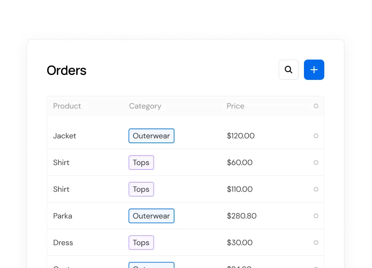Click the Tops badge on the first Shirt row
The width and height of the screenshot is (372, 268).
tap(141, 162)
